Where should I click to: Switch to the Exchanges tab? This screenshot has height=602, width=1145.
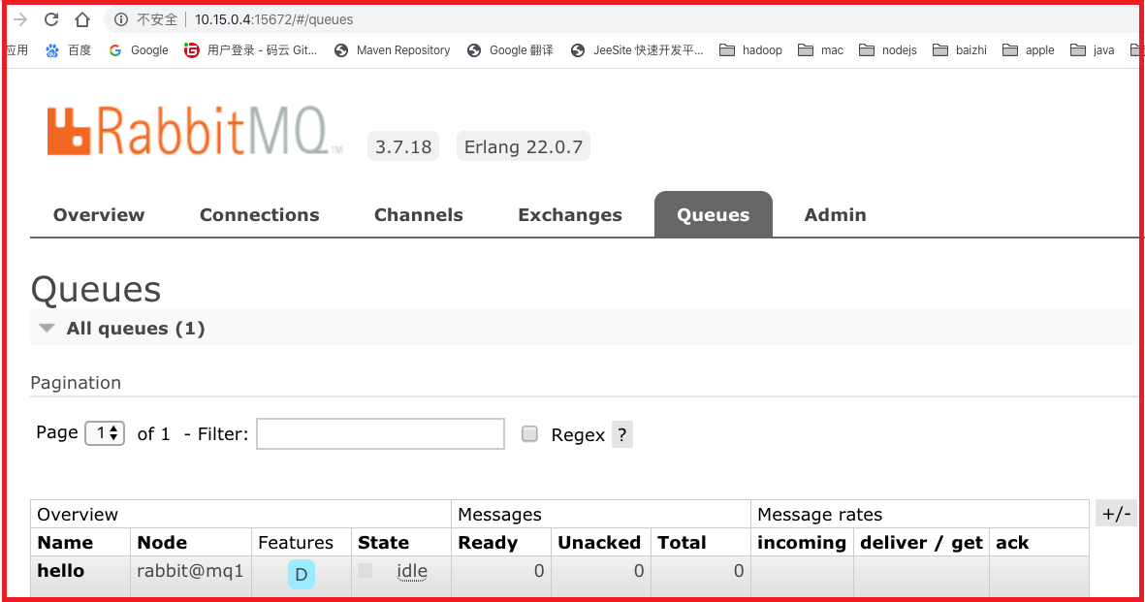[570, 215]
